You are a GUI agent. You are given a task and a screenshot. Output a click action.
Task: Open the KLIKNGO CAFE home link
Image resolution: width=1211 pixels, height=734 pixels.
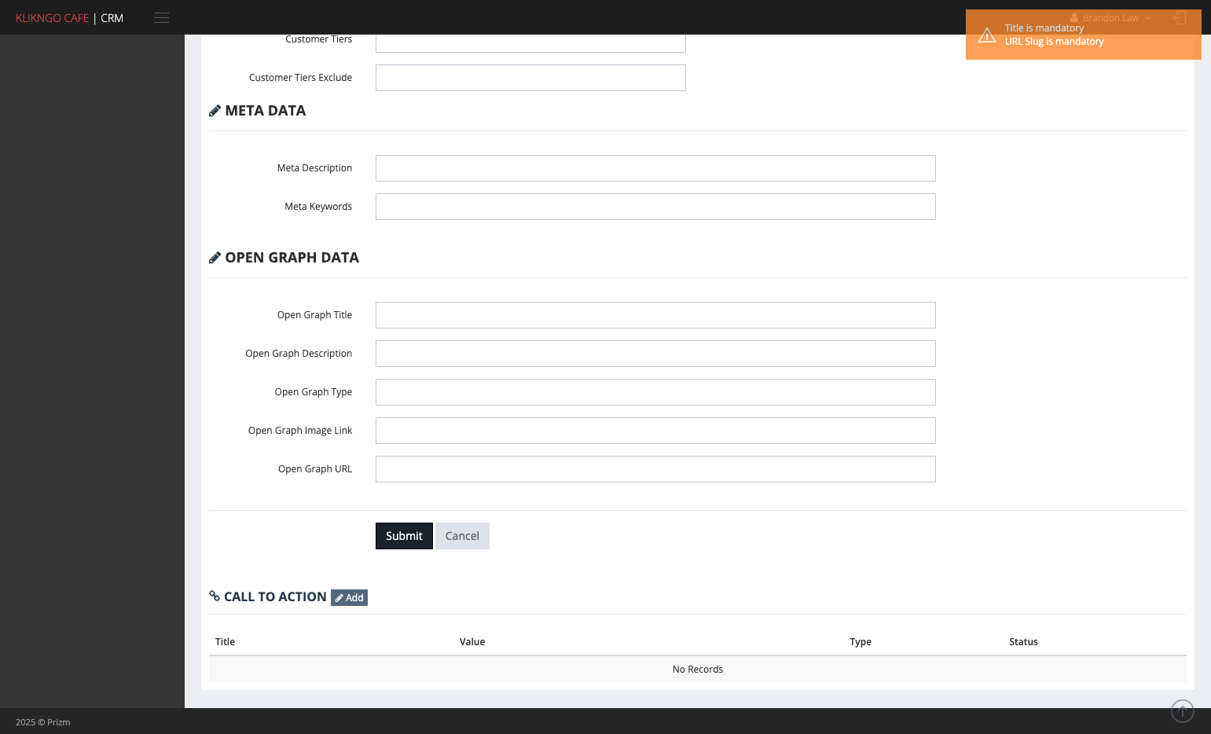tap(52, 18)
